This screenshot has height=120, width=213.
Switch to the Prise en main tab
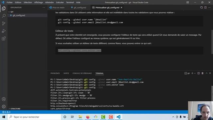[x=58, y=8]
